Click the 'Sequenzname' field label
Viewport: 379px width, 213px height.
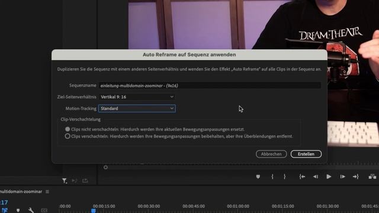tap(83, 85)
